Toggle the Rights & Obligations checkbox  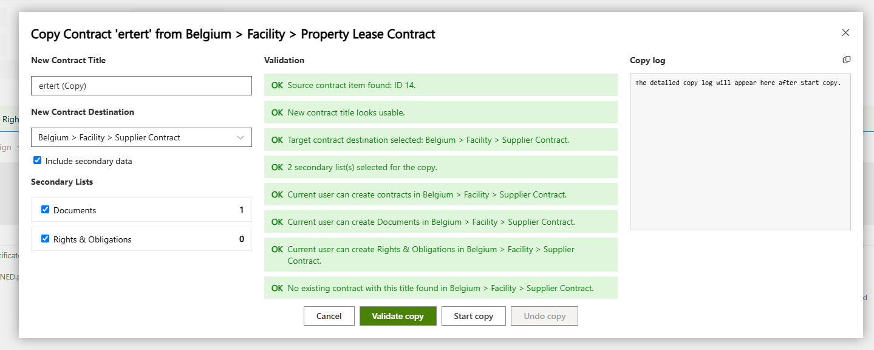45,239
